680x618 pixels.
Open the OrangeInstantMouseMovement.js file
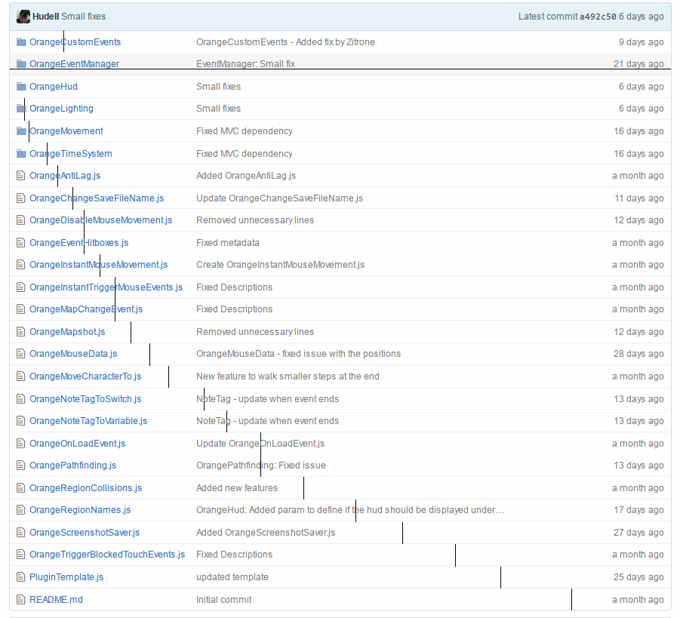click(x=98, y=265)
